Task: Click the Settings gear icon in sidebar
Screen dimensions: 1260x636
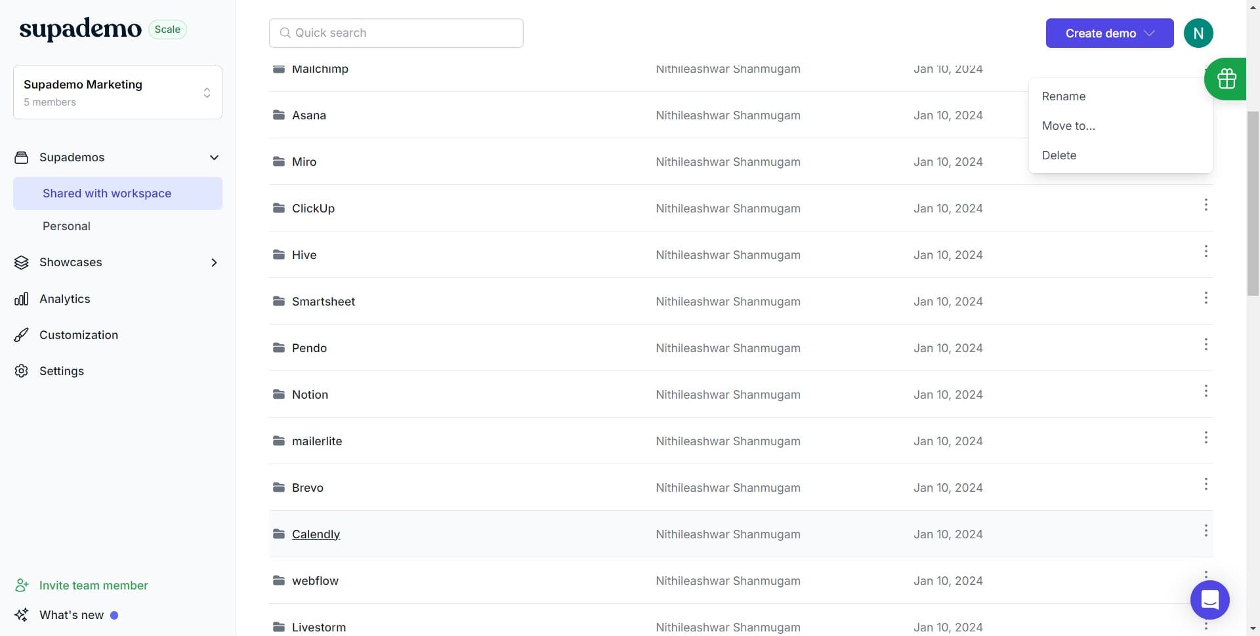Action: point(21,371)
